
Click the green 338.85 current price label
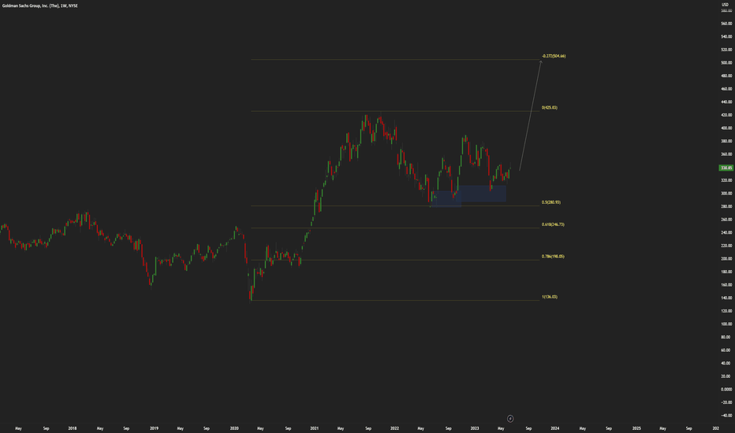tap(726, 168)
